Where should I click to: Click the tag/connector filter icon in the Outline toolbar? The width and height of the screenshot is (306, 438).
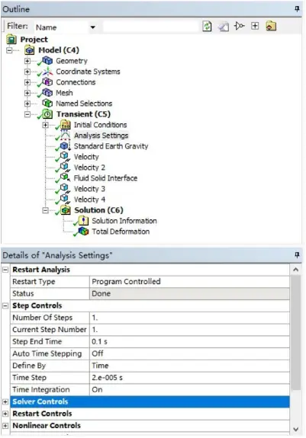click(x=239, y=26)
